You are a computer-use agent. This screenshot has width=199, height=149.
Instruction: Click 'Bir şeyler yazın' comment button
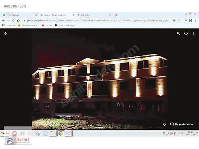click(x=181, y=124)
